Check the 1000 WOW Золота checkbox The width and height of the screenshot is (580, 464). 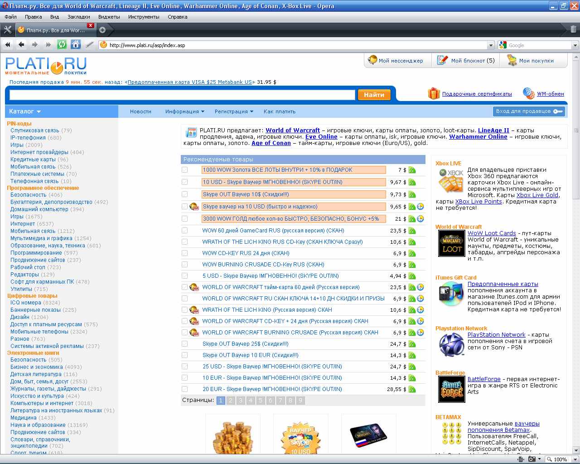click(x=184, y=170)
